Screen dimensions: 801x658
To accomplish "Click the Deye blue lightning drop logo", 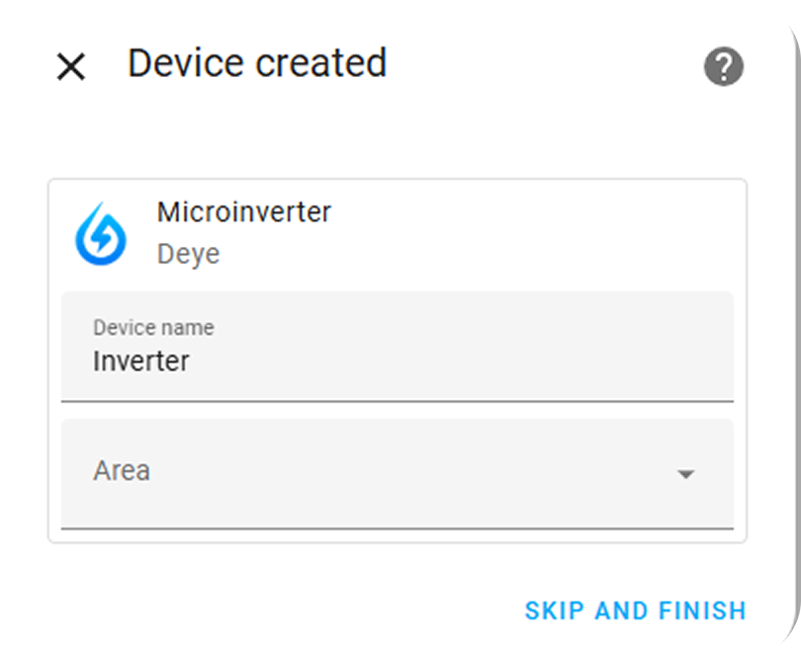I will pyautogui.click(x=101, y=234).
